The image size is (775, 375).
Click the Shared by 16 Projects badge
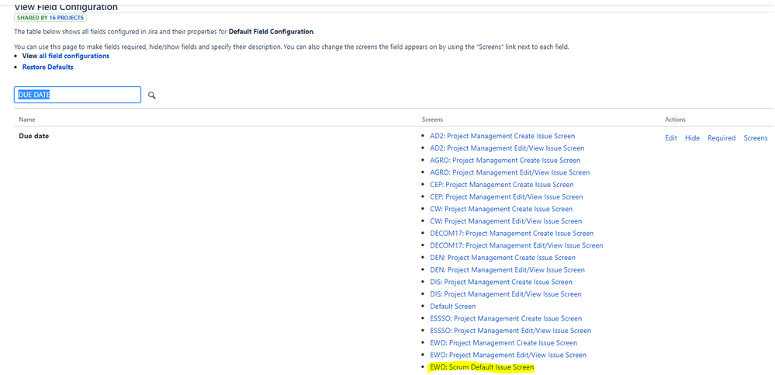pos(50,18)
